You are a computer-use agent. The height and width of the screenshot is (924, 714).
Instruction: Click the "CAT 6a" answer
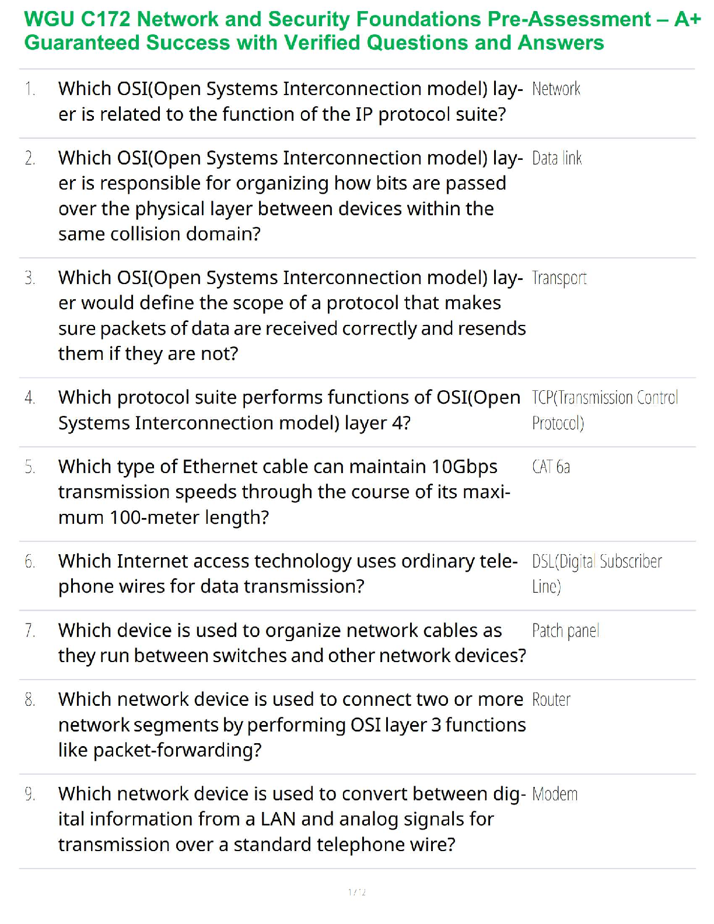pos(551,467)
